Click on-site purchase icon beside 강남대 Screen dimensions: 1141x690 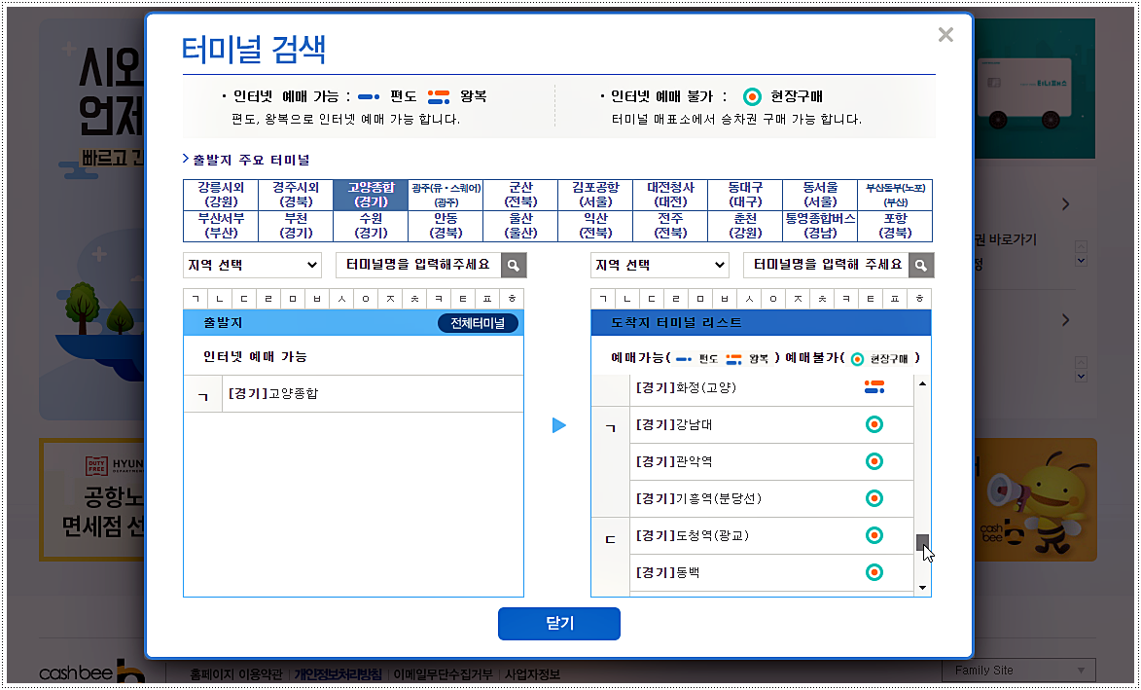pos(874,424)
